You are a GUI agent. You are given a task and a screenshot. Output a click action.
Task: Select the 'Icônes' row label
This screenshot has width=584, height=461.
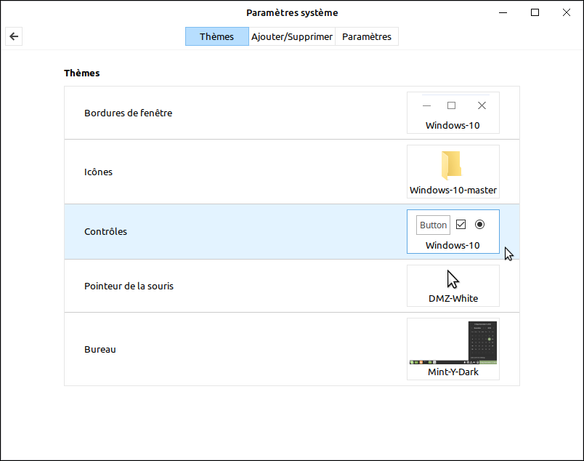tap(98, 172)
